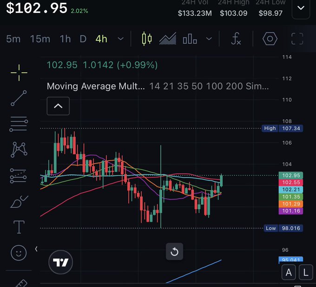Open the horizontal lines Fib tool
Viewport: 316px width, 287px height.
click(19, 124)
